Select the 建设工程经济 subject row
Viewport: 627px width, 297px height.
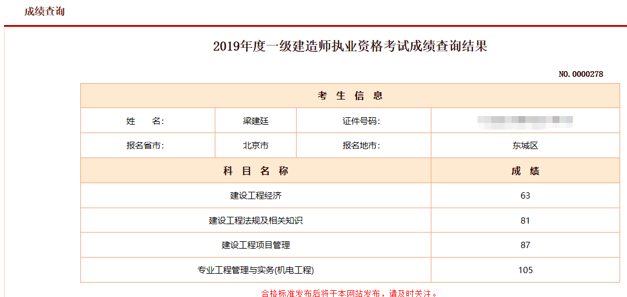(255, 196)
